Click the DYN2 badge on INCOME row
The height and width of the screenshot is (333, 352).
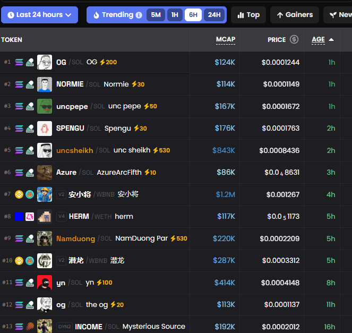point(64,327)
